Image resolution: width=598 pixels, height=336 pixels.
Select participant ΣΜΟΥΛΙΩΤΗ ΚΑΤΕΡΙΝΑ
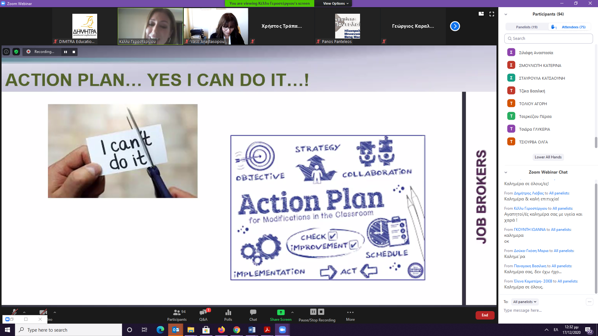[x=548, y=65]
